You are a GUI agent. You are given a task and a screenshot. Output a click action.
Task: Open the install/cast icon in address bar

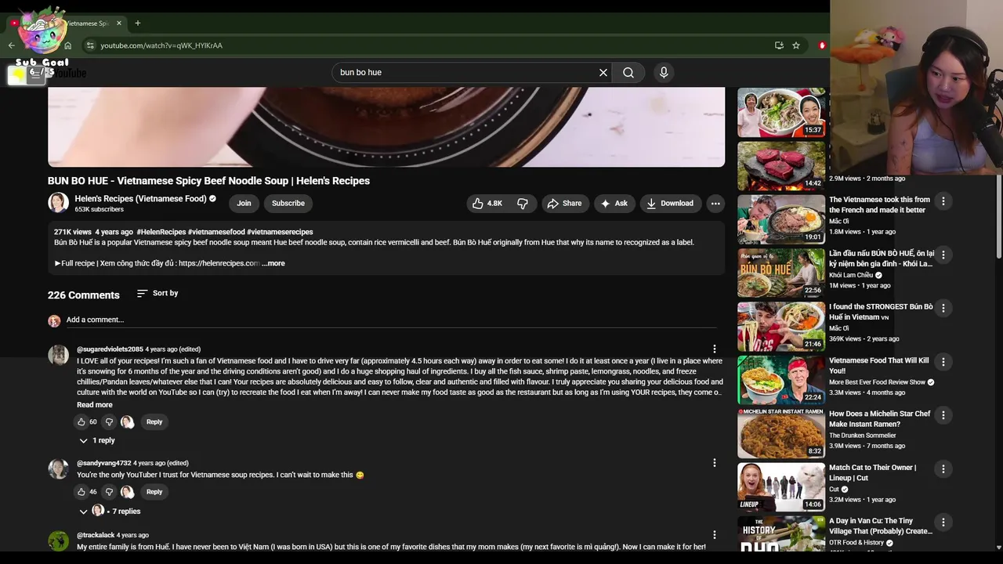pyautogui.click(x=779, y=45)
